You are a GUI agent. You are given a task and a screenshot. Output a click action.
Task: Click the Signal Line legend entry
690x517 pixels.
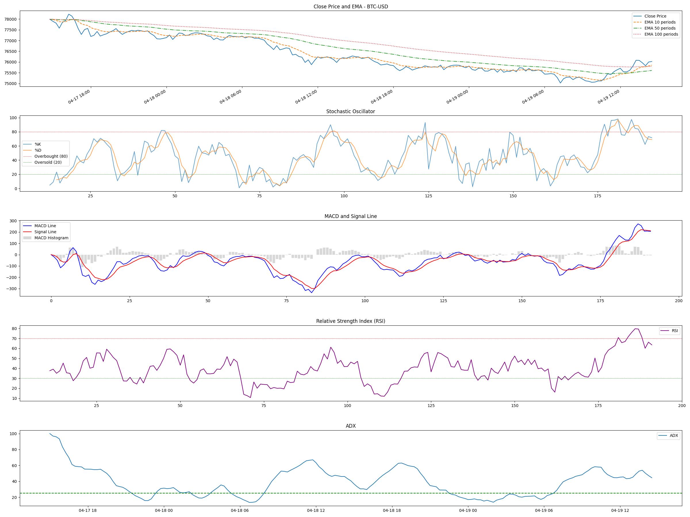45,232
